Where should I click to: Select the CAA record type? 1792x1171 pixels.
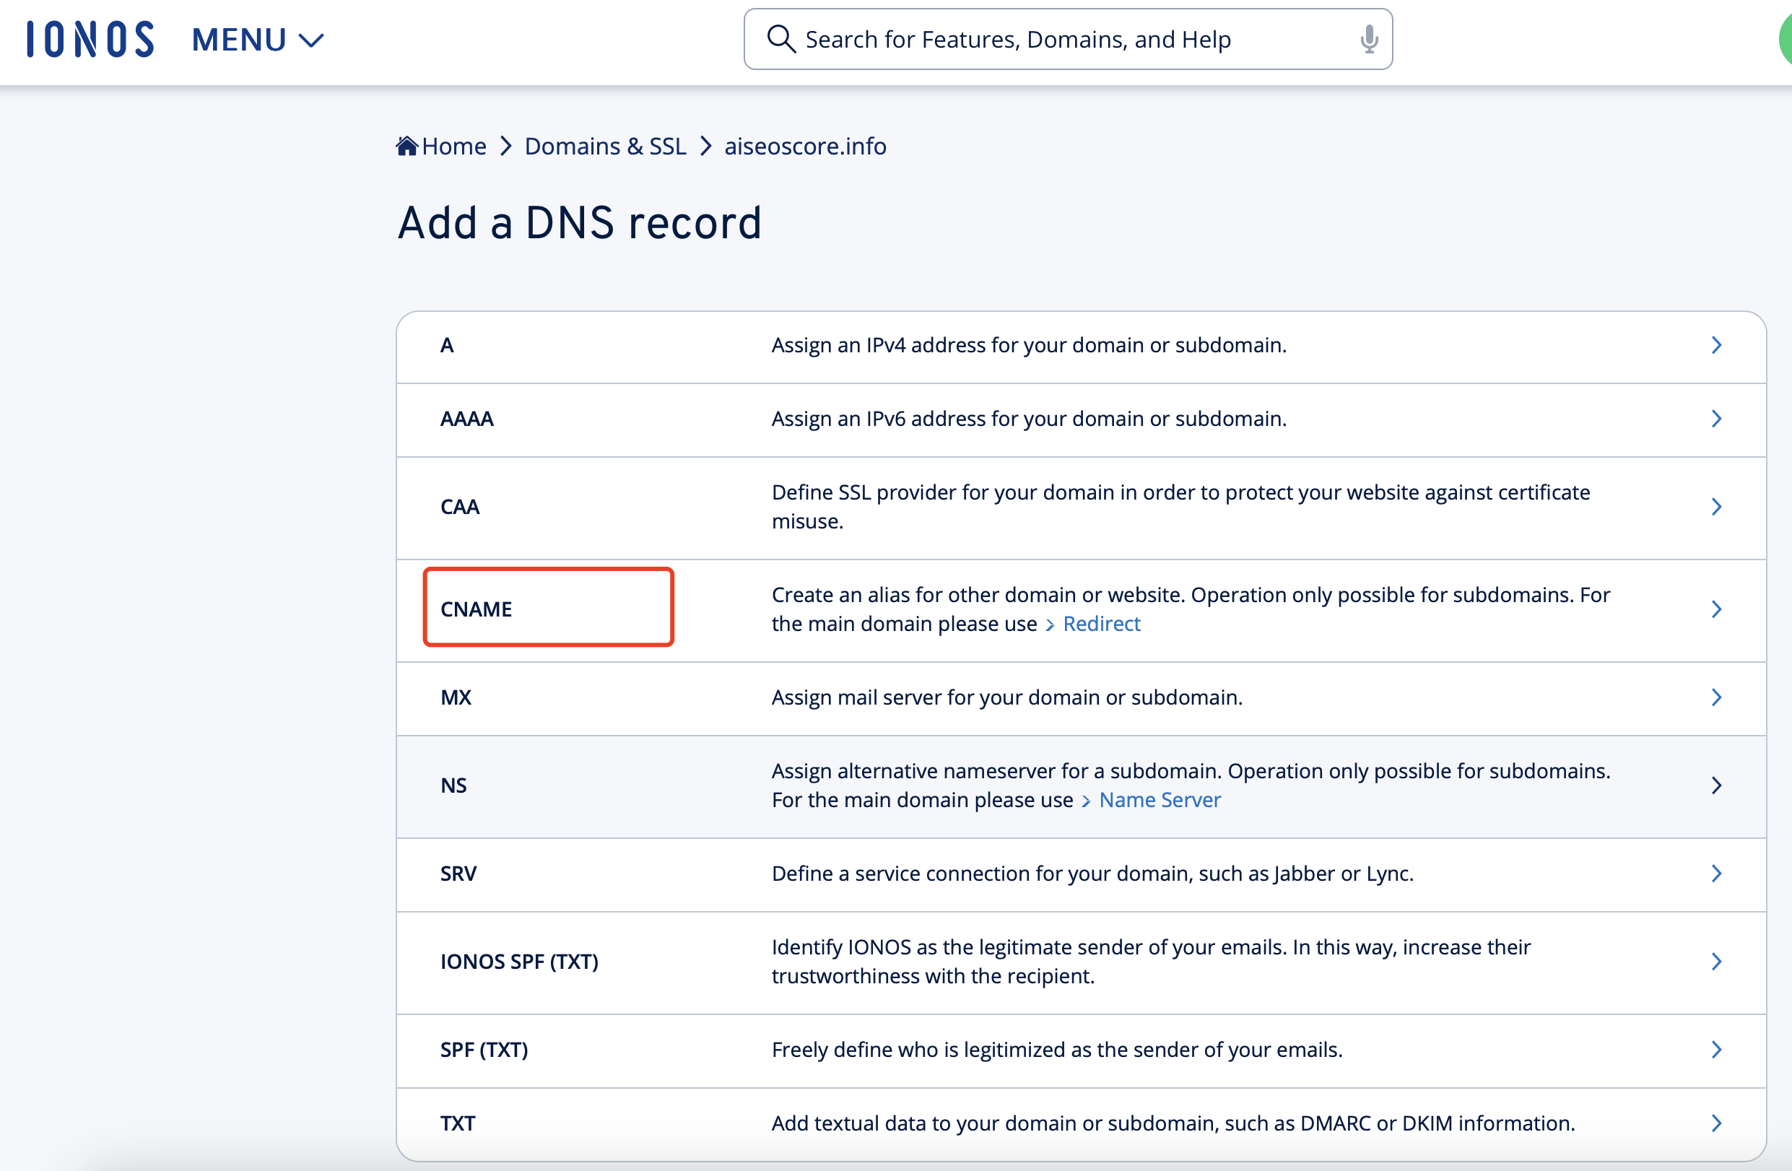click(1080, 507)
